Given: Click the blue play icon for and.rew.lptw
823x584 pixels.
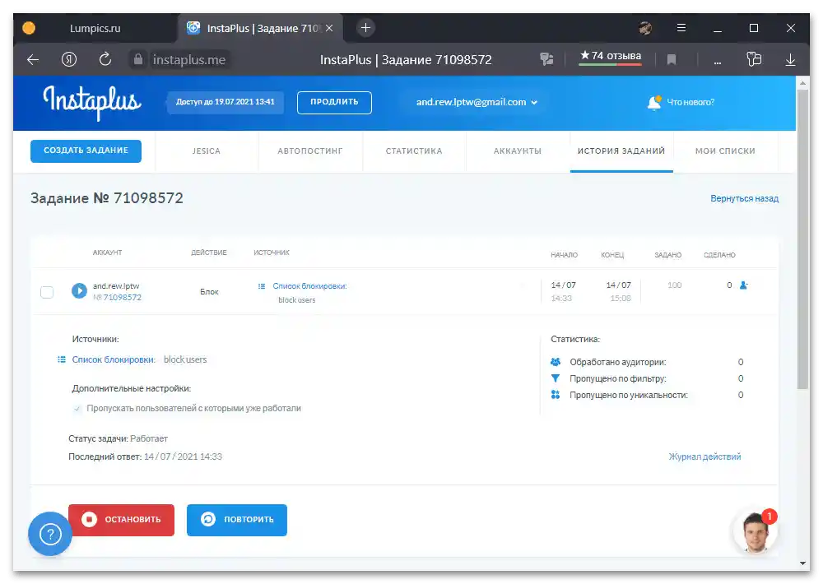Looking at the screenshot, I should click(x=79, y=290).
